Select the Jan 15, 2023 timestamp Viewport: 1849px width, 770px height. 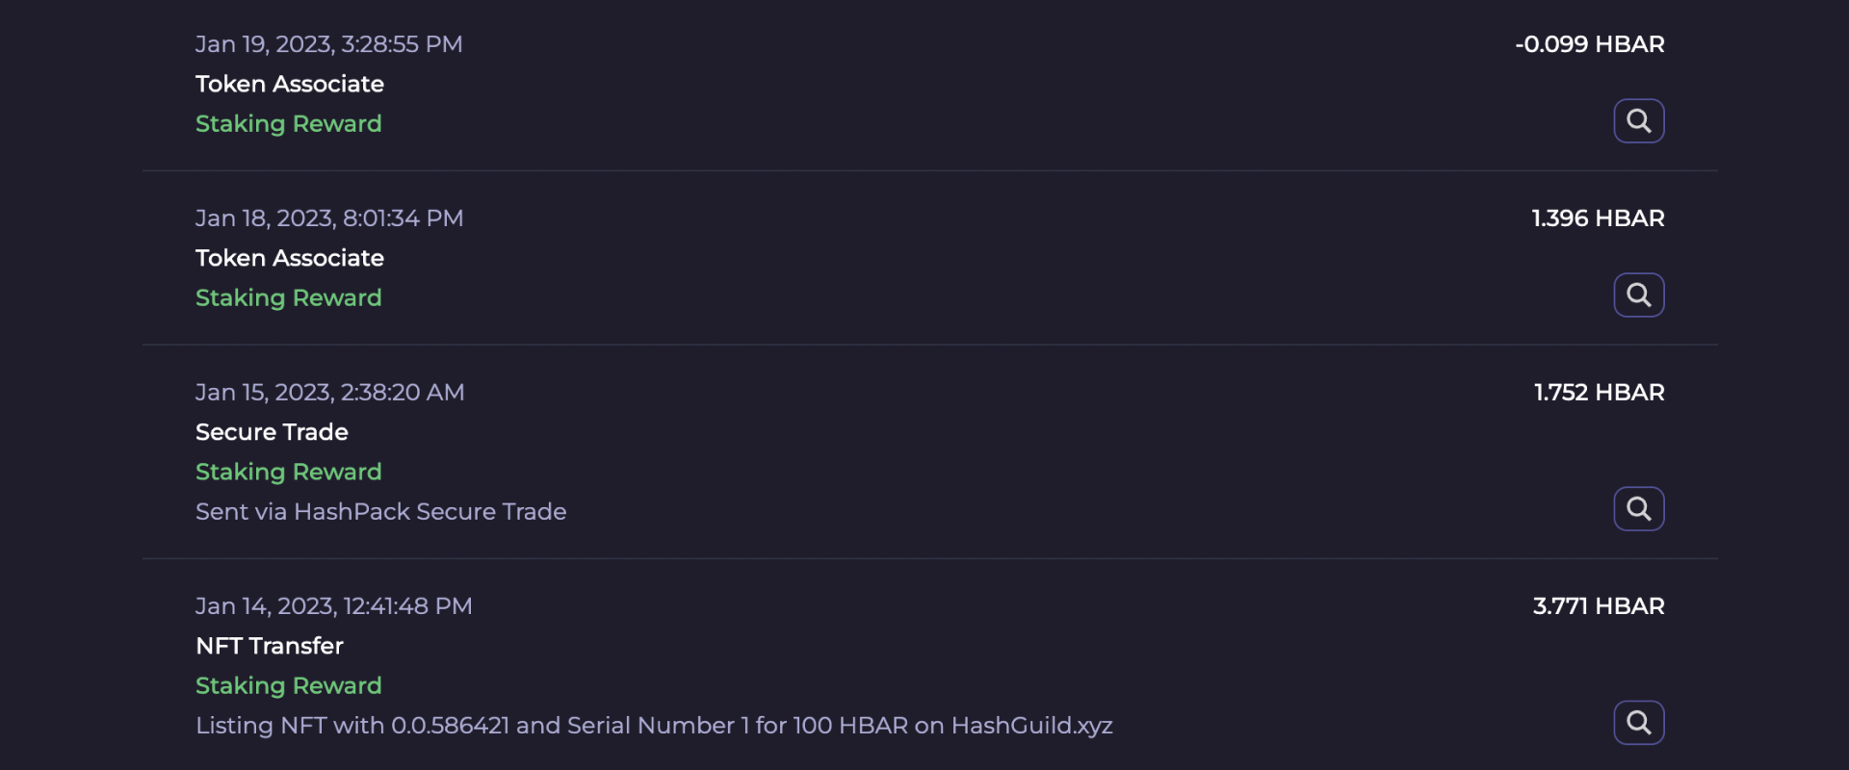pos(329,392)
